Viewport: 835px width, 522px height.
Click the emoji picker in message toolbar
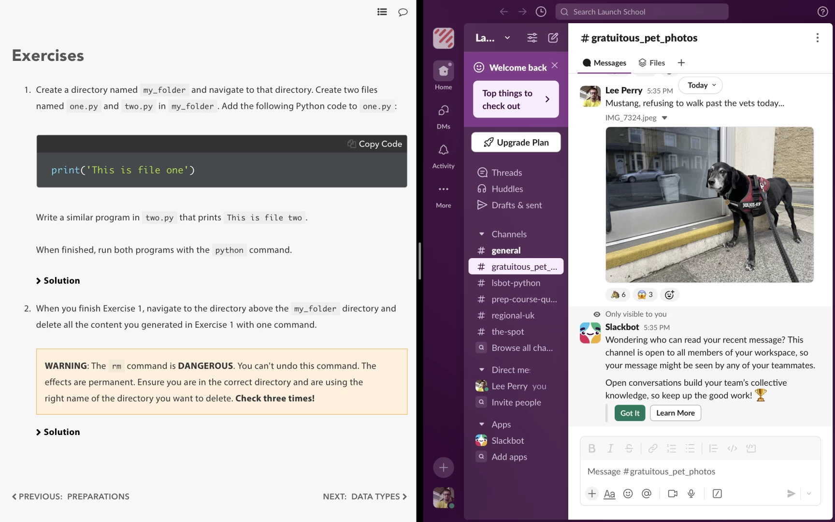tap(628, 493)
